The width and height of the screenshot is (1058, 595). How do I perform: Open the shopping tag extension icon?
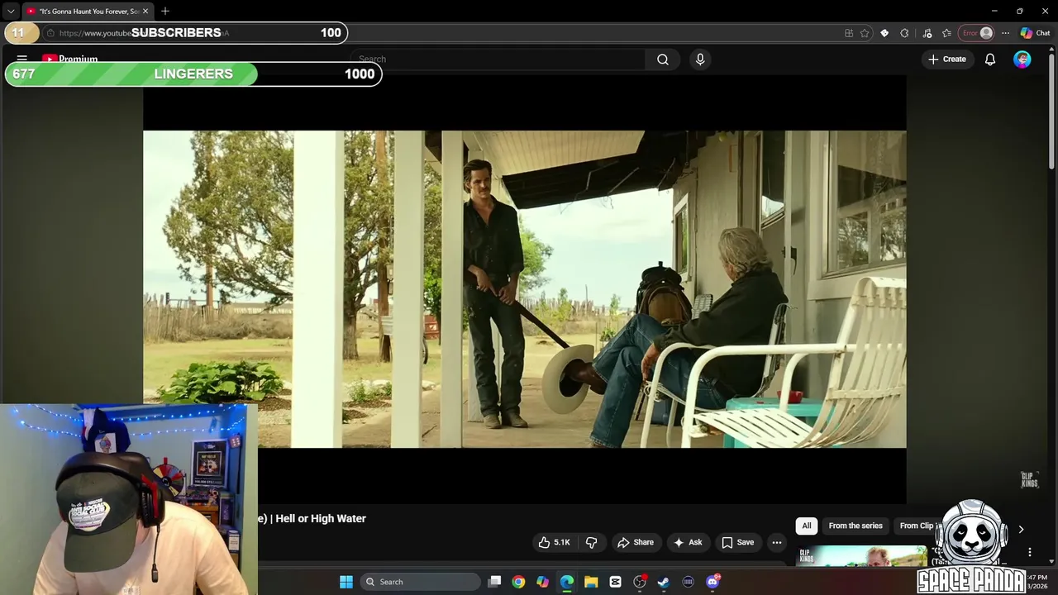coord(884,33)
